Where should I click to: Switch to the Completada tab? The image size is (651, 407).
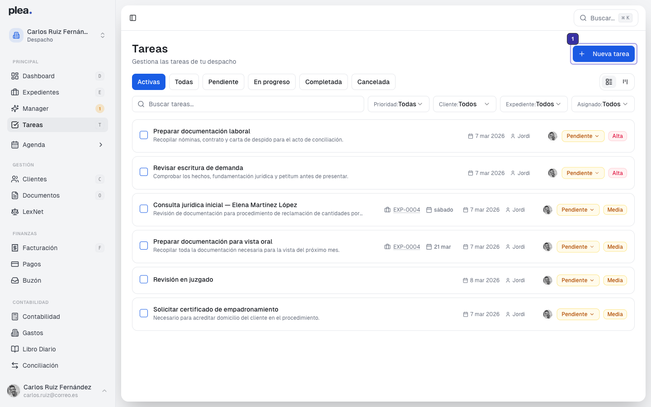click(323, 82)
